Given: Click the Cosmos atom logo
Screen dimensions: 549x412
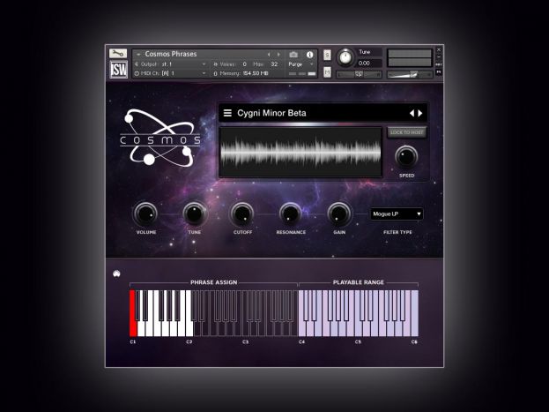Looking at the screenshot, I should (160, 138).
